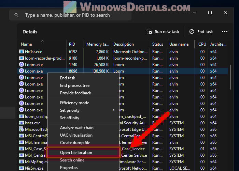
Task: Click the Details heading
Action: click(x=30, y=32)
